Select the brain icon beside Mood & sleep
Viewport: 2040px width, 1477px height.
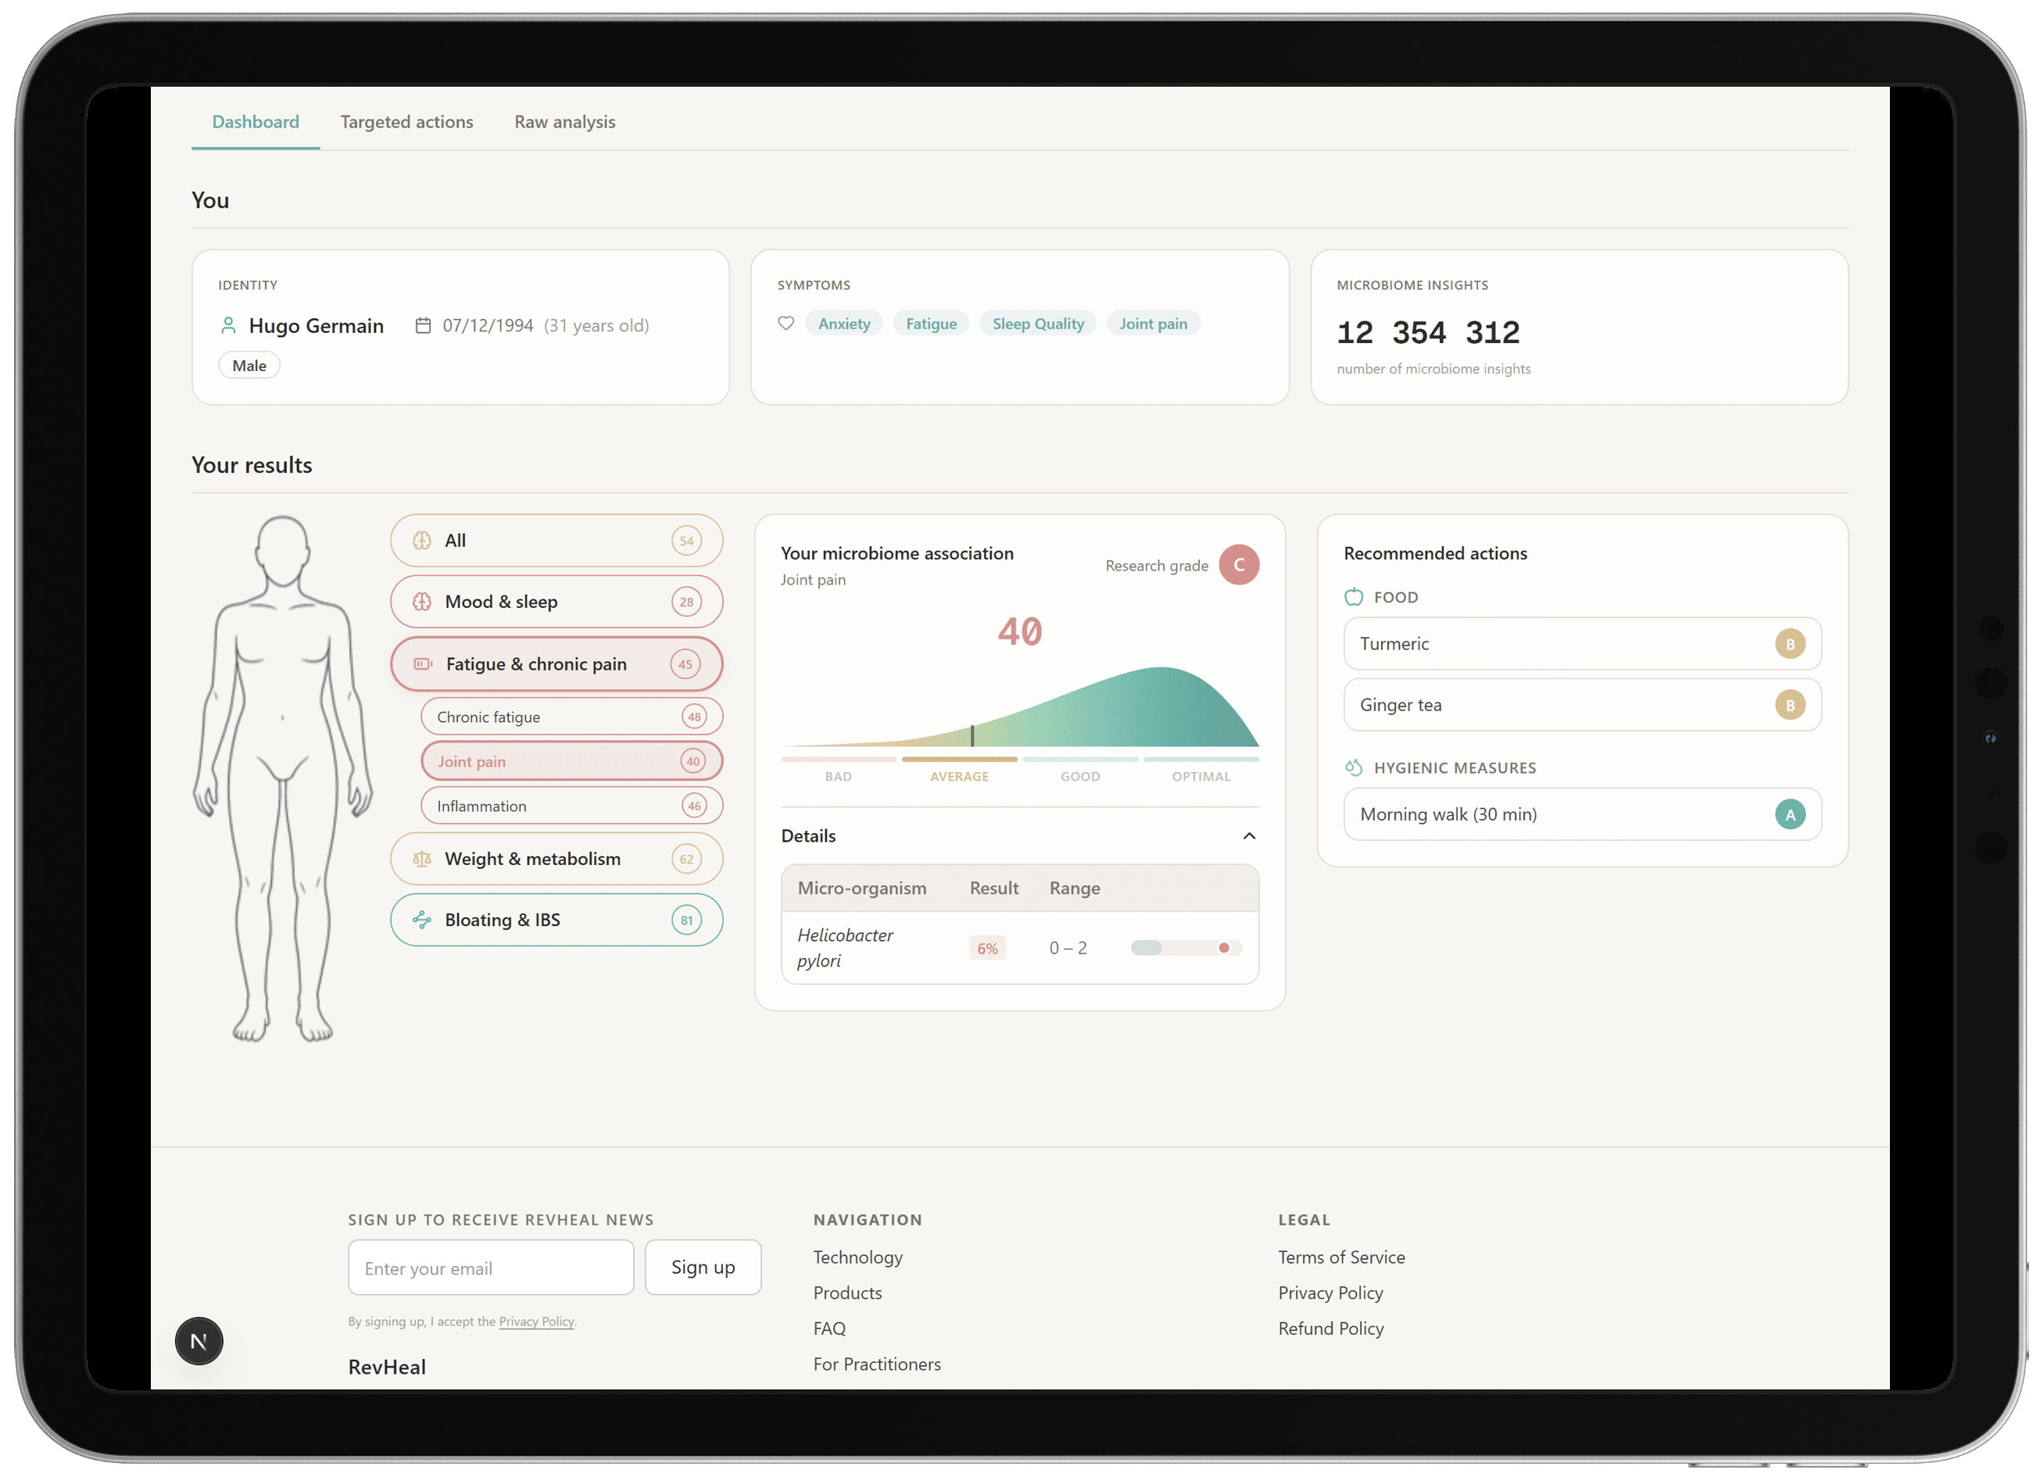point(422,601)
